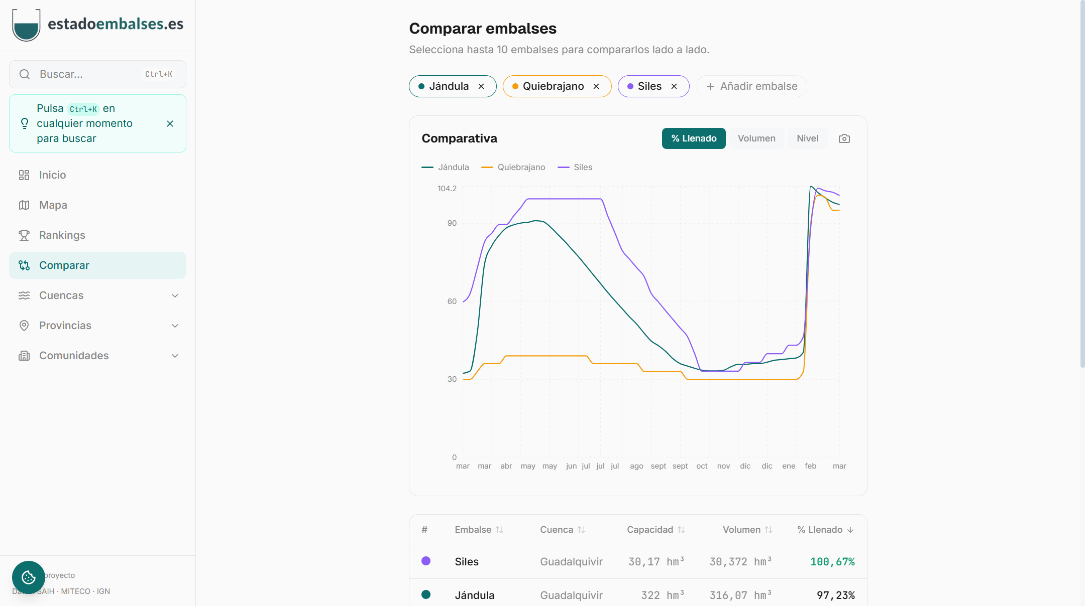Click the estadoembalses.es logo
Screen dimensions: 1085x606
click(x=98, y=24)
